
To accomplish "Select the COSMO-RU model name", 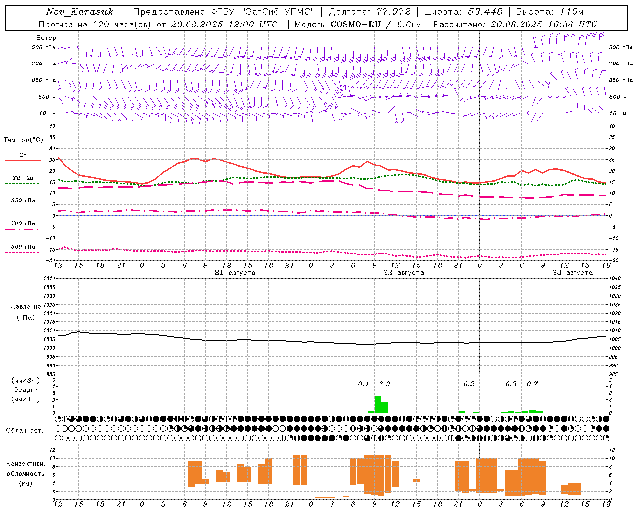I will click(356, 24).
